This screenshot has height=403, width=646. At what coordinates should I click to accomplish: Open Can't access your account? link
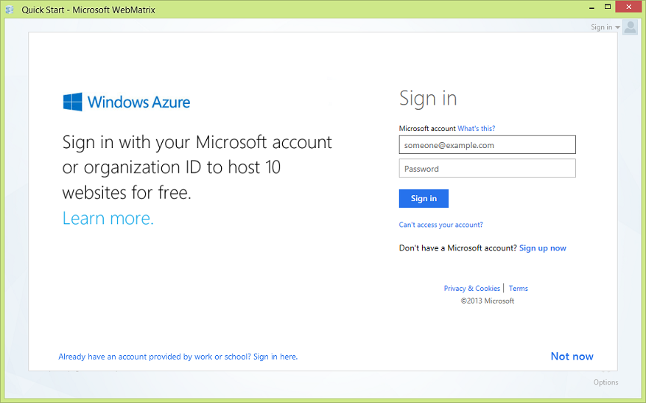440,225
